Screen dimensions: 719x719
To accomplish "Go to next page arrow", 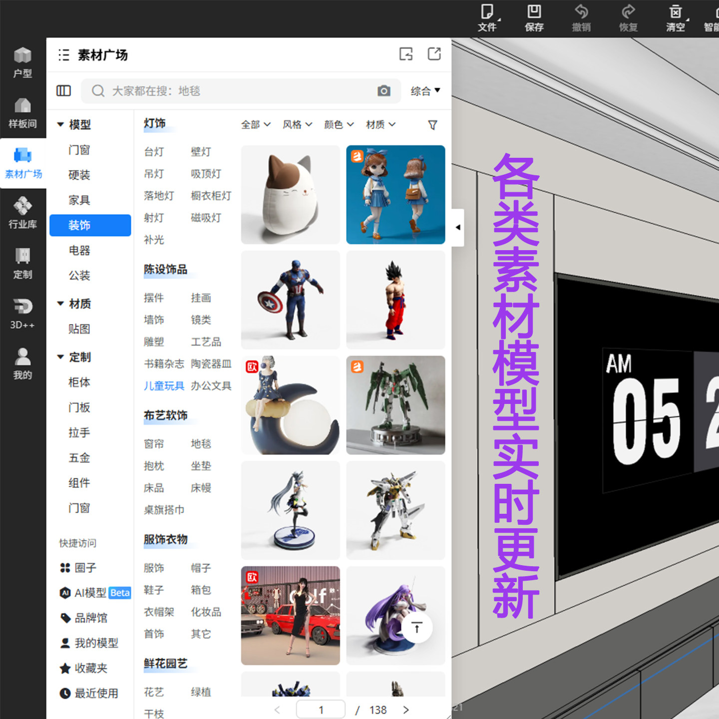I will 406,710.
